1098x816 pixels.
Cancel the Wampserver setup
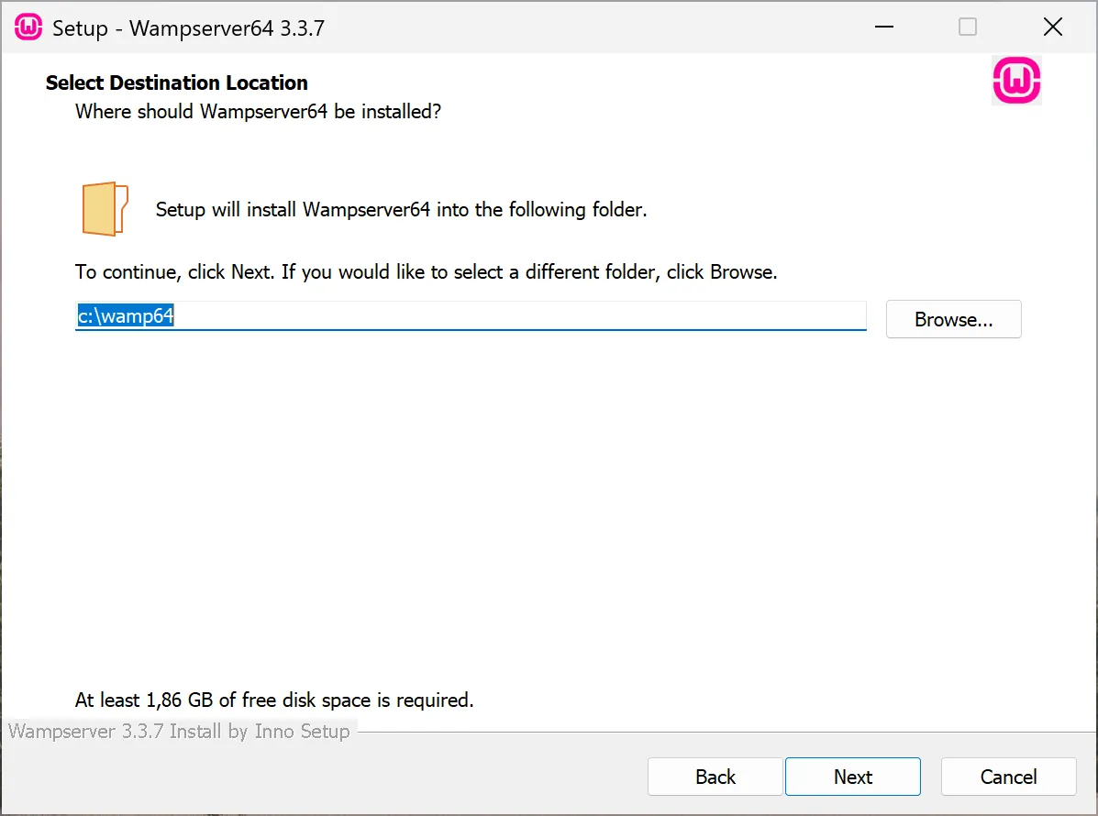point(1008,777)
